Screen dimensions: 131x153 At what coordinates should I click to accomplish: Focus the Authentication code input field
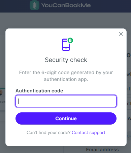point(66,101)
